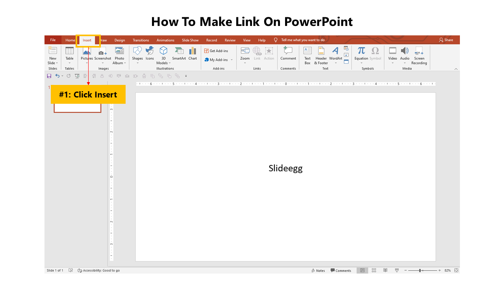504x283 pixels.
Task: Expand the New Slide dropdown arrow
Action: pos(57,63)
